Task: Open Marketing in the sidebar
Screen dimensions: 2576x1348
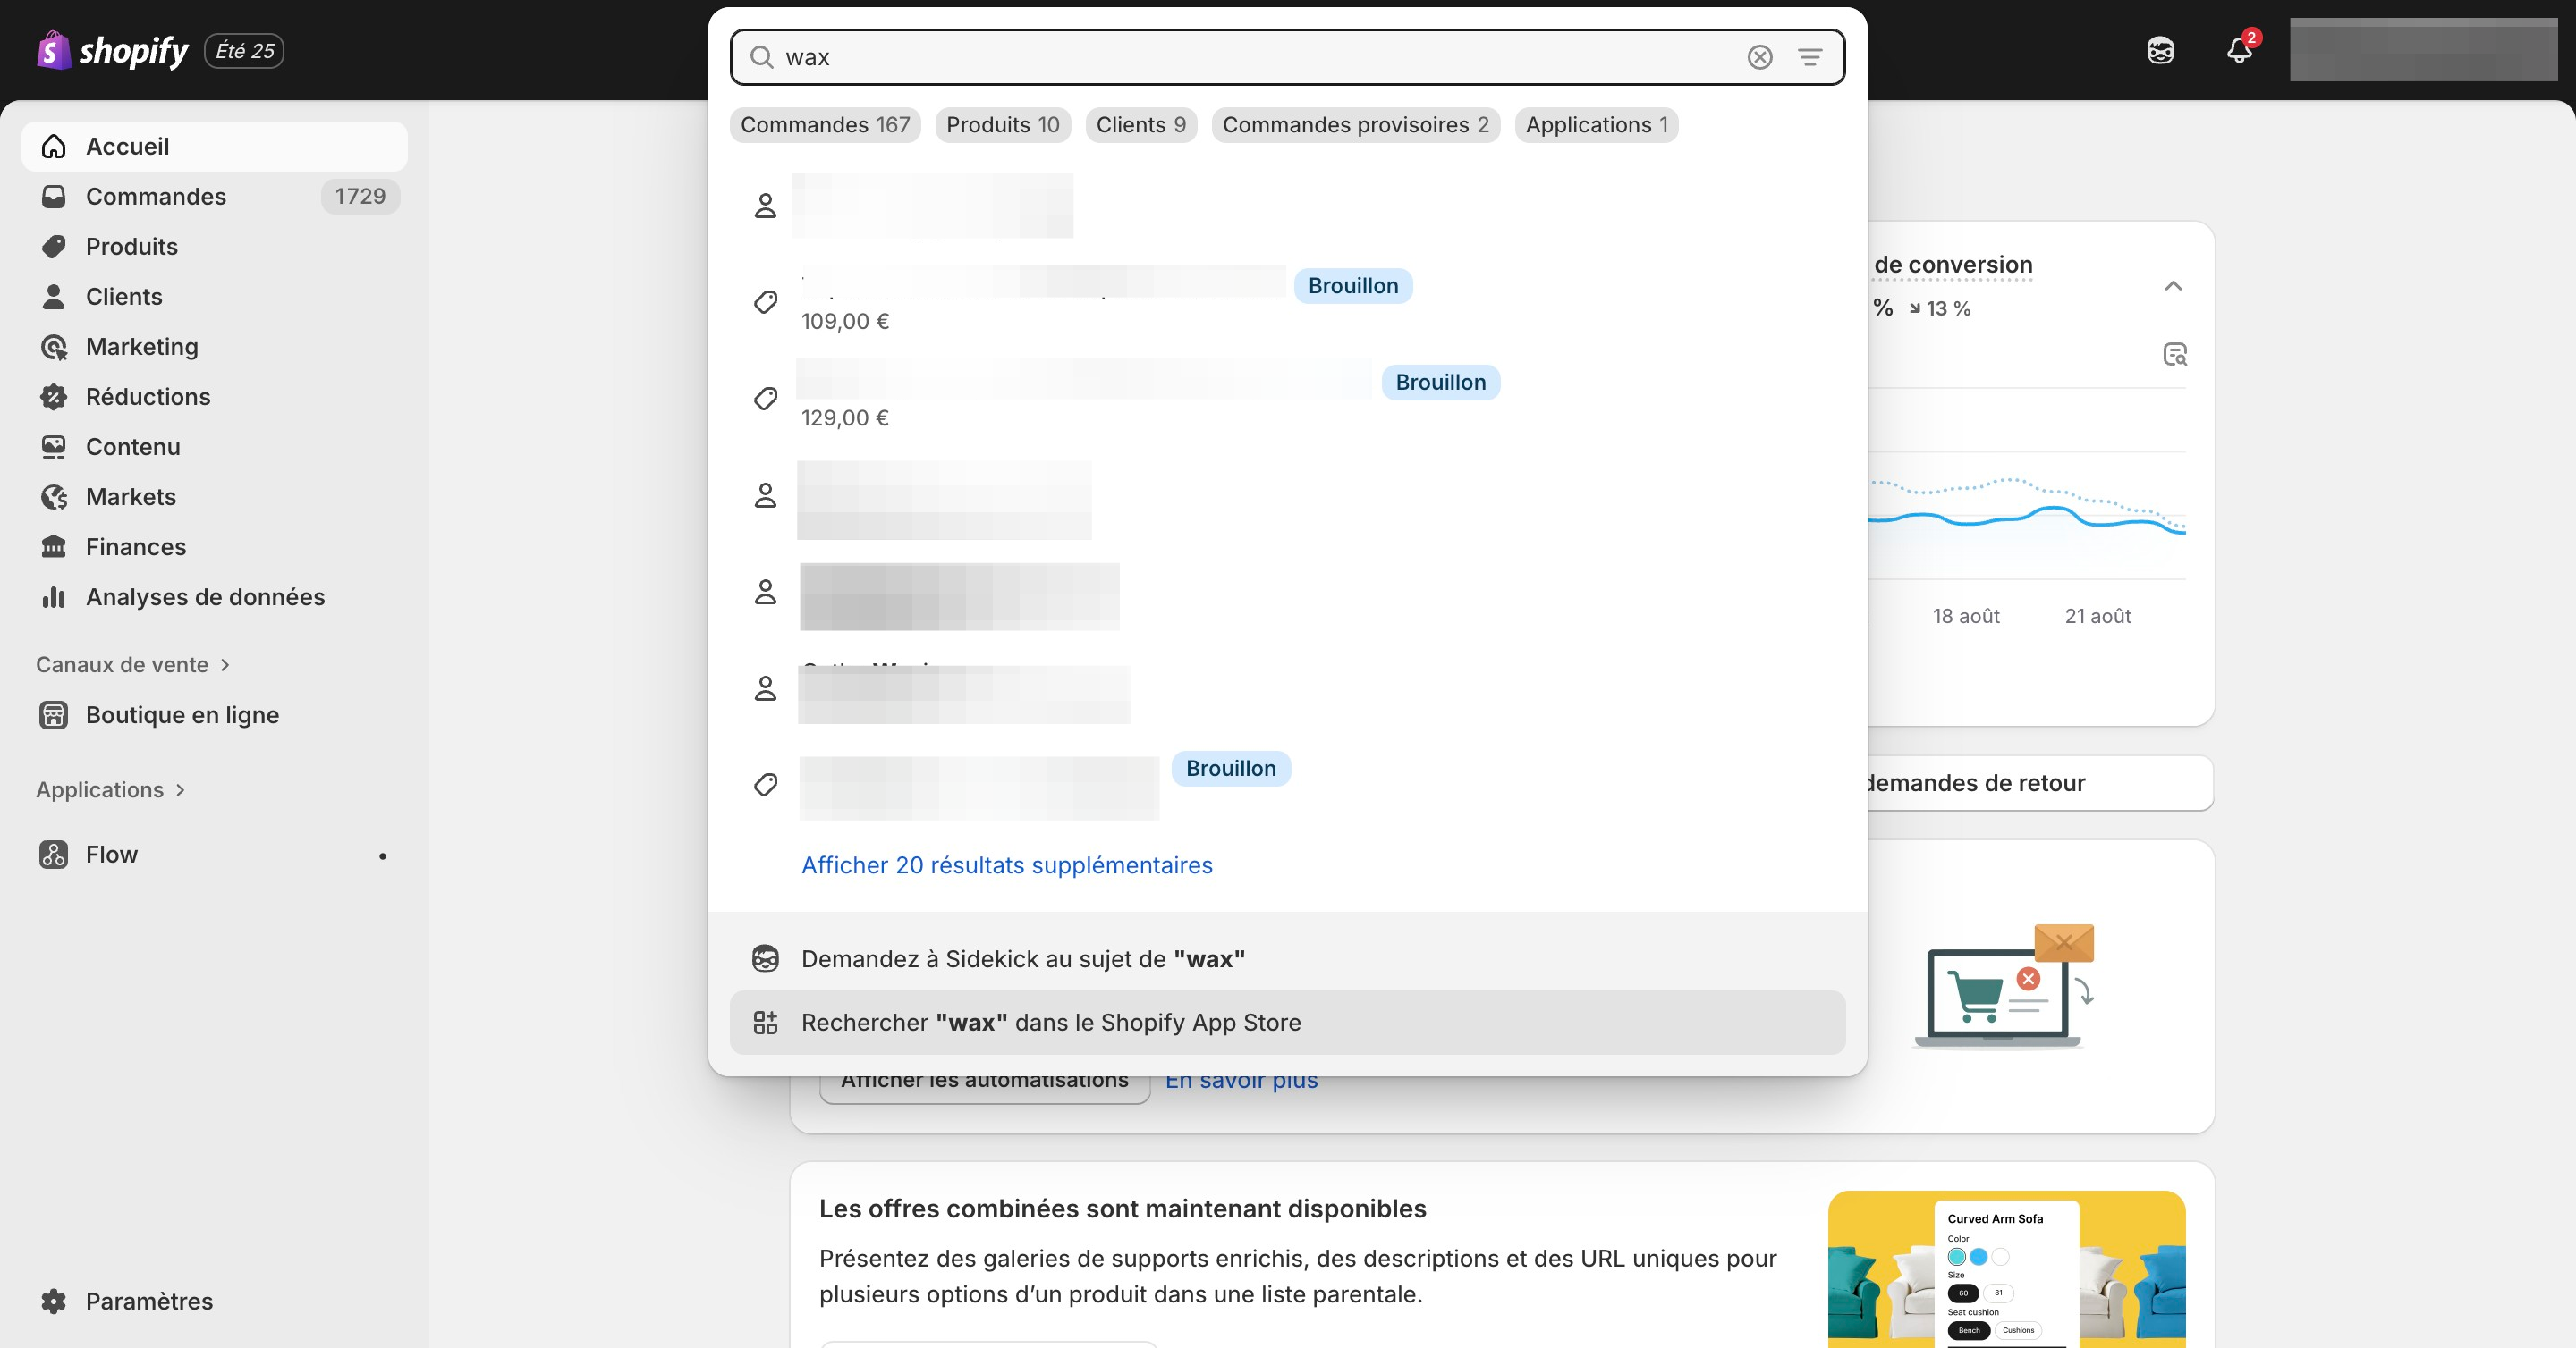Action: 214,347
